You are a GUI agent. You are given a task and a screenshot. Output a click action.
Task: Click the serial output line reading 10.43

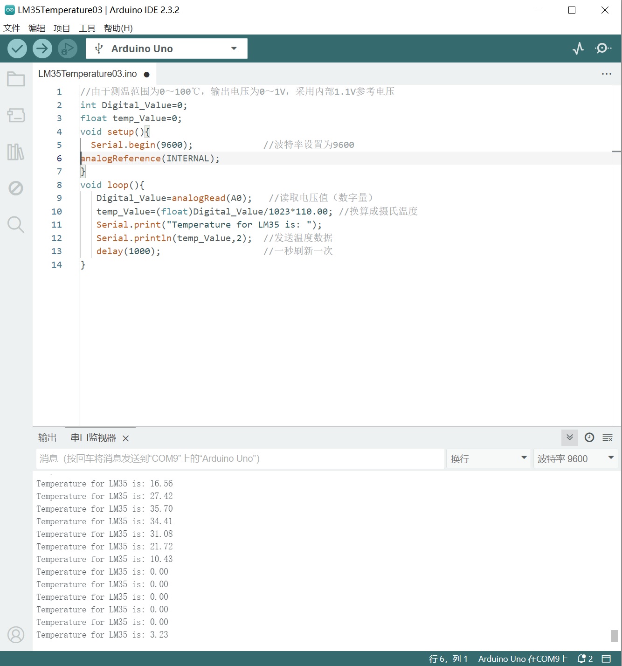104,559
